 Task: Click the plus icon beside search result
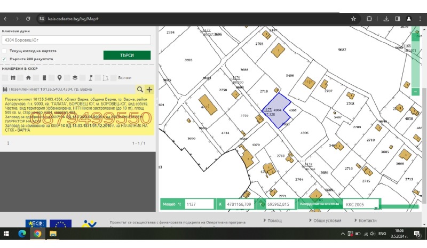[149, 90]
